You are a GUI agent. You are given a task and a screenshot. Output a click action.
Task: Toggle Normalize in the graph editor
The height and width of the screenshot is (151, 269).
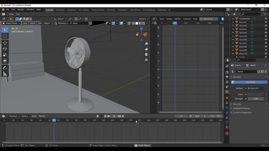pyautogui.click(x=207, y=19)
